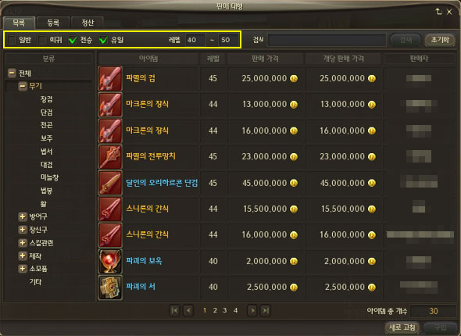Click the next page arrow icon
The image size is (461, 336).
tap(252, 310)
